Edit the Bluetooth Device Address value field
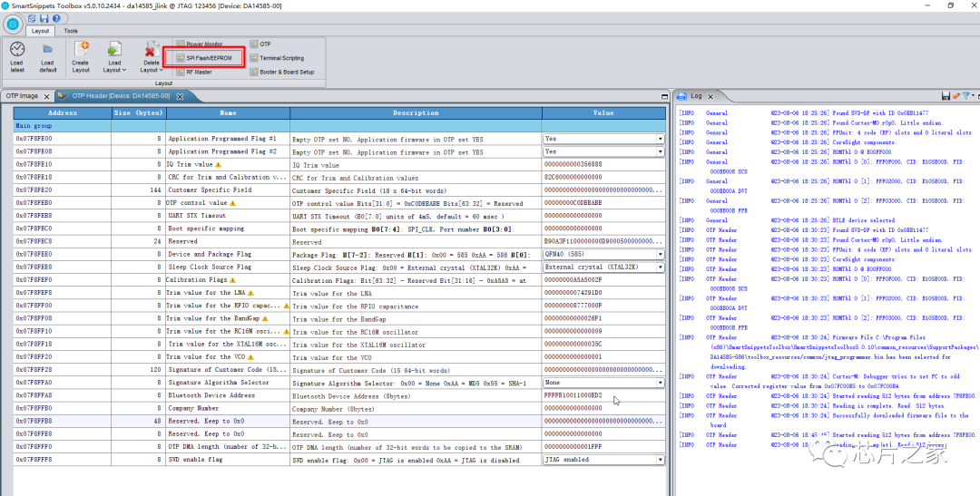Image resolution: width=980 pixels, height=496 pixels. pyautogui.click(x=603, y=395)
